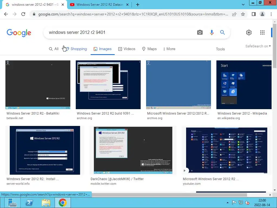
Task: Open the build 9391 dialog screenshot thumbnail
Action: coord(108,85)
